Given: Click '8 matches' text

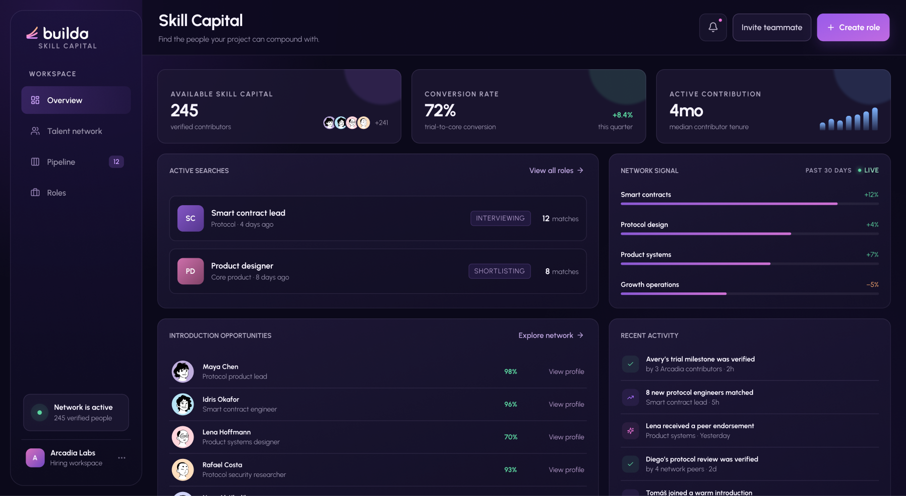Looking at the screenshot, I should point(562,271).
